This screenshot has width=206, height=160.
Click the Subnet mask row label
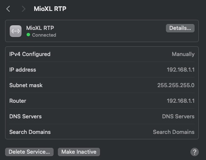tap(26, 85)
